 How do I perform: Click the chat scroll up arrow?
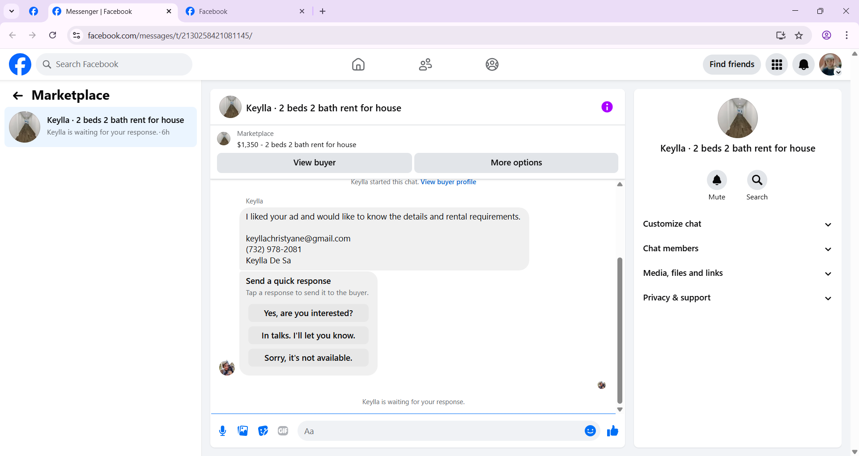tap(620, 184)
